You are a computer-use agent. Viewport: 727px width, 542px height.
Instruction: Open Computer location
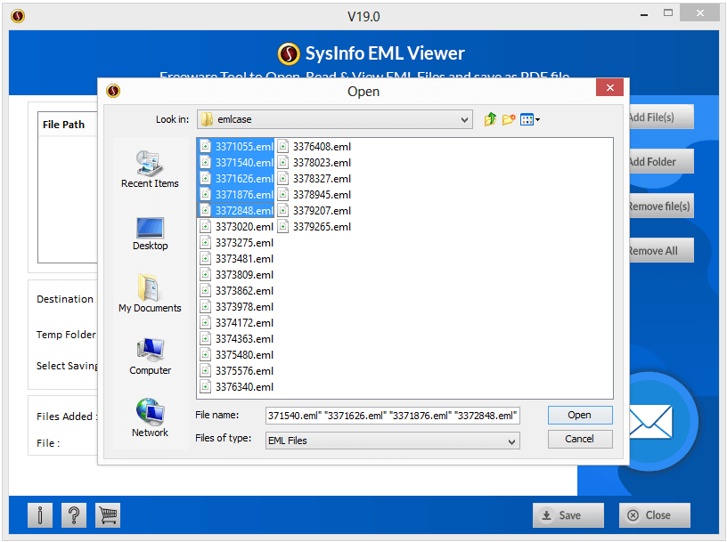150,357
